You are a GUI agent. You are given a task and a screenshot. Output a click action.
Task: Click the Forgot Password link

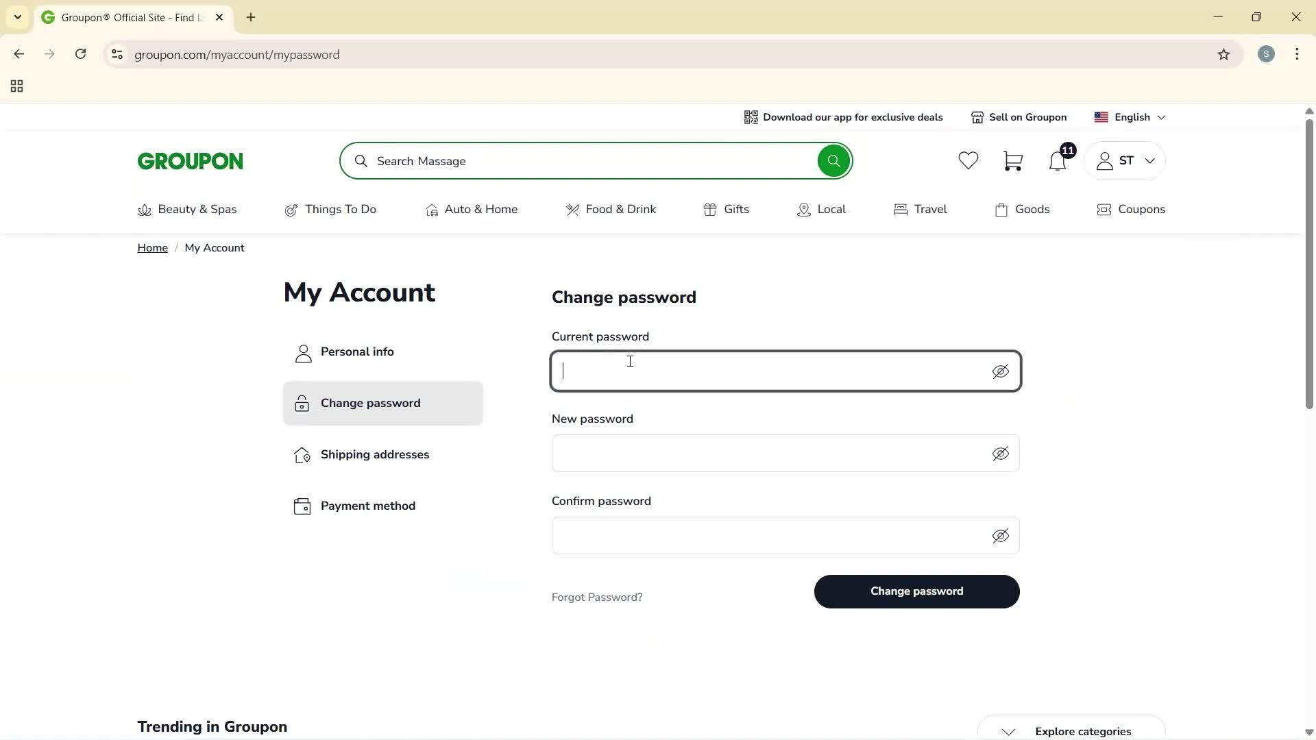coord(596,597)
